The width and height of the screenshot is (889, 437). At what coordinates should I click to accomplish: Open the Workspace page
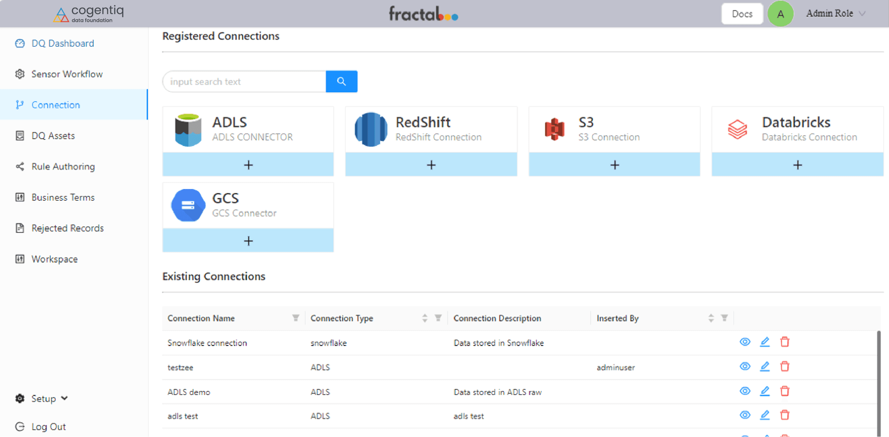[x=74, y=259]
